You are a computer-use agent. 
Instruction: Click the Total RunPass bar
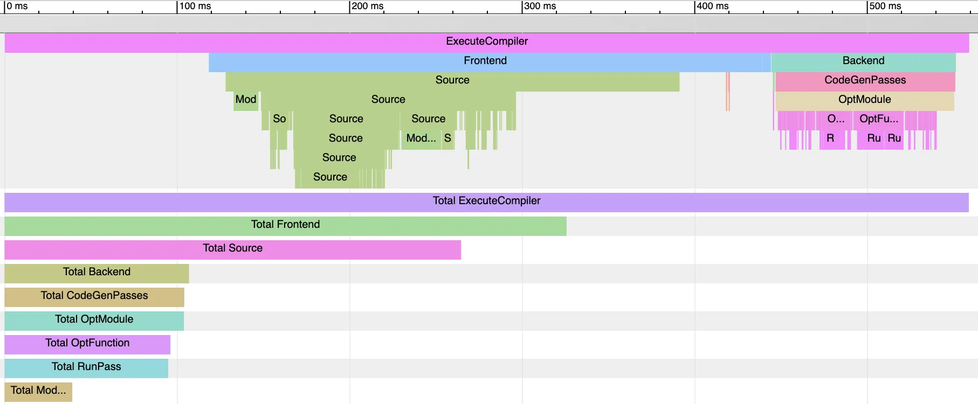click(x=86, y=367)
